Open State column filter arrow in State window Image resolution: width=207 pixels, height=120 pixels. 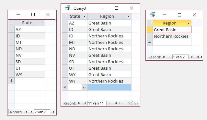42,23
